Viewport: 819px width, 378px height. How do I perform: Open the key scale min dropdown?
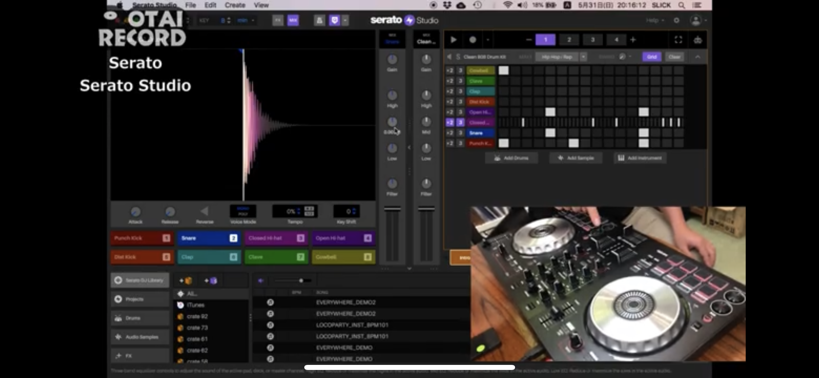(x=246, y=20)
